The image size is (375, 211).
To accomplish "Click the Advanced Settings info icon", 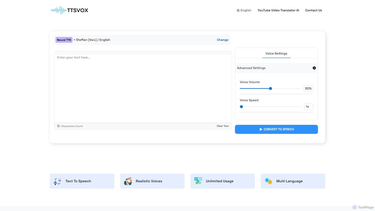I will click(314, 68).
